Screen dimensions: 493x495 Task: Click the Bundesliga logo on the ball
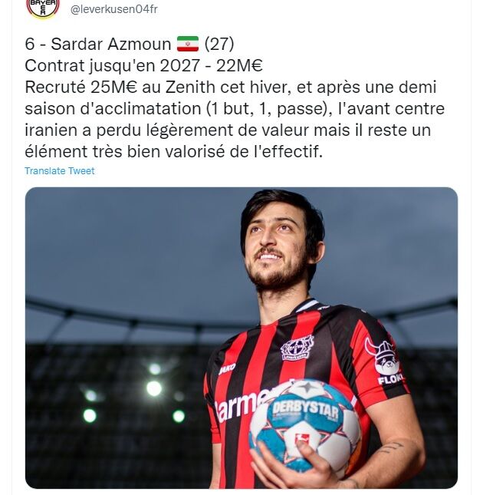[x=301, y=439]
